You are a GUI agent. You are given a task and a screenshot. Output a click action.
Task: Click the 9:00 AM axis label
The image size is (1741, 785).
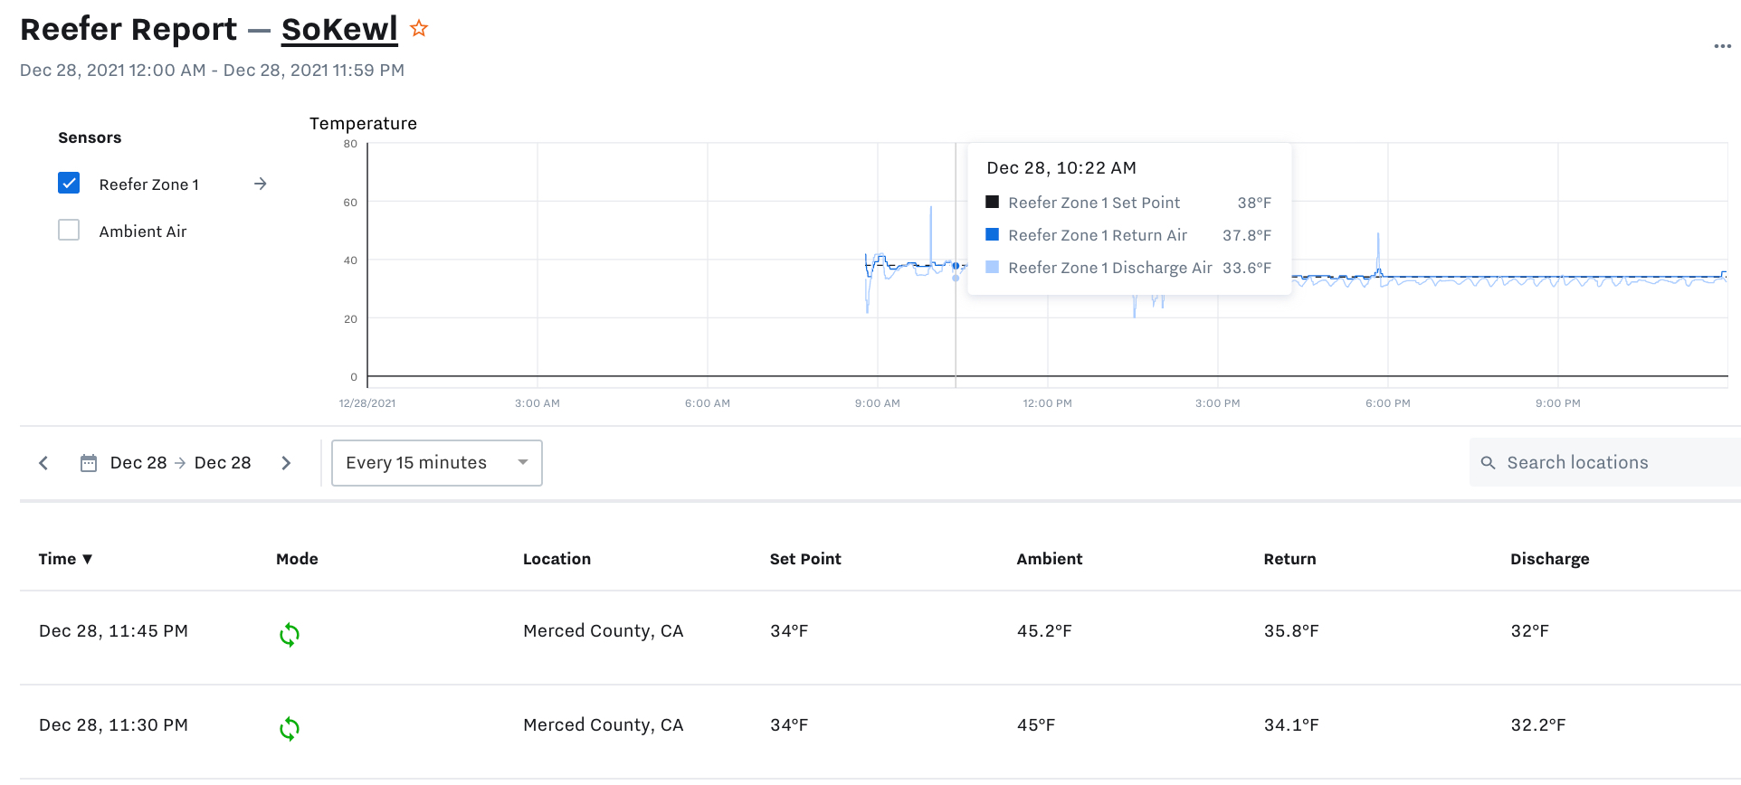877,403
